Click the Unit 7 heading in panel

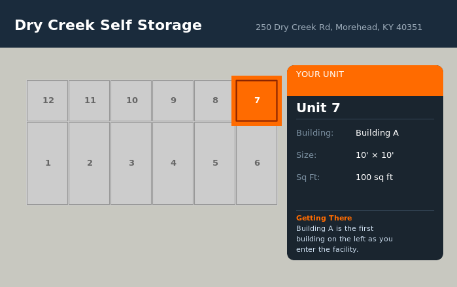318,108
